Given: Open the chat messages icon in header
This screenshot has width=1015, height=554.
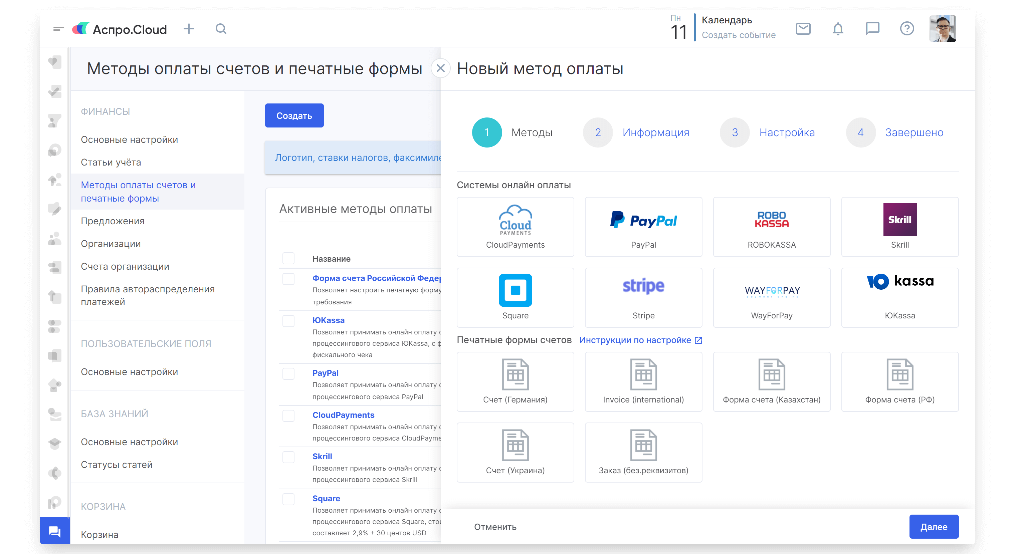Looking at the screenshot, I should point(872,29).
